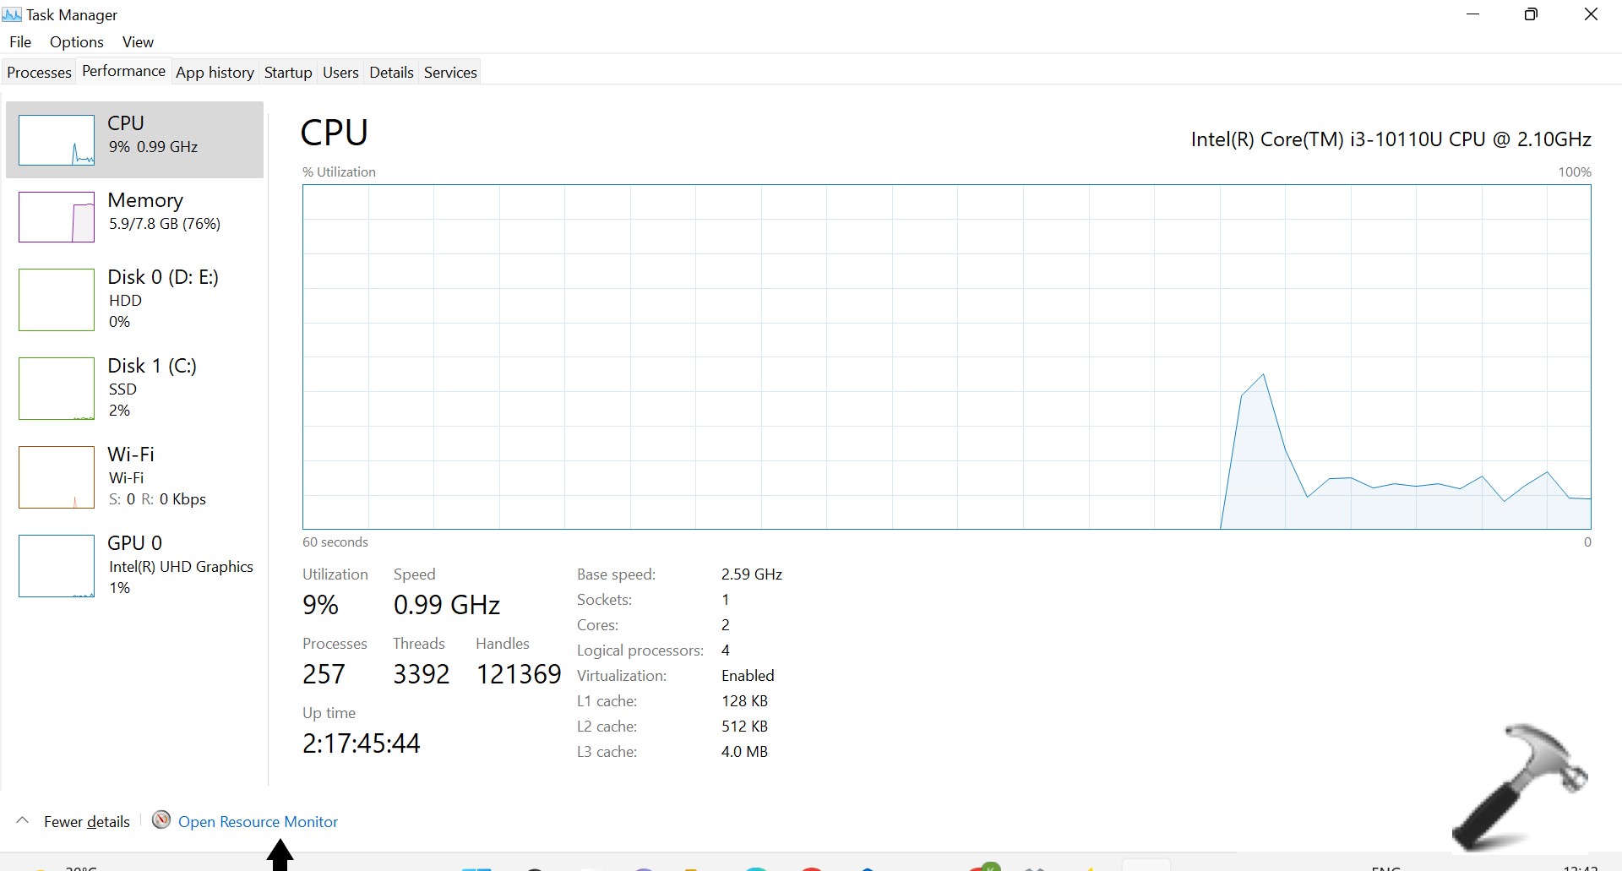Click the Wi-Fi S: 0 R: 0 Kbps text
Image resolution: width=1622 pixels, height=871 pixels.
point(157,499)
